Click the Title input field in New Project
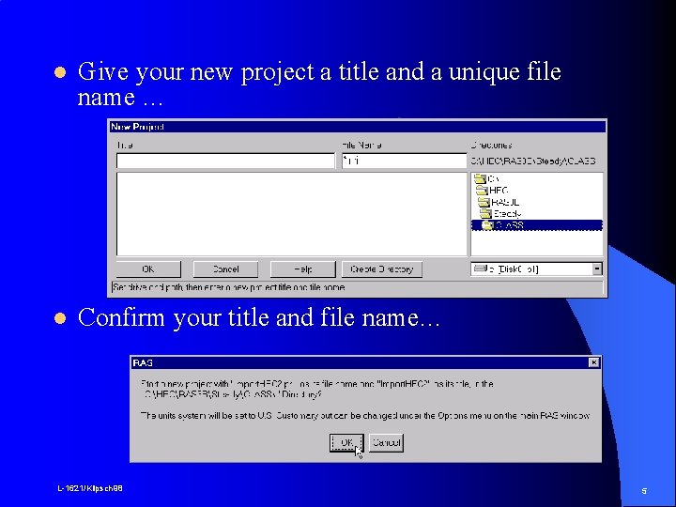676x507 pixels. [225, 161]
